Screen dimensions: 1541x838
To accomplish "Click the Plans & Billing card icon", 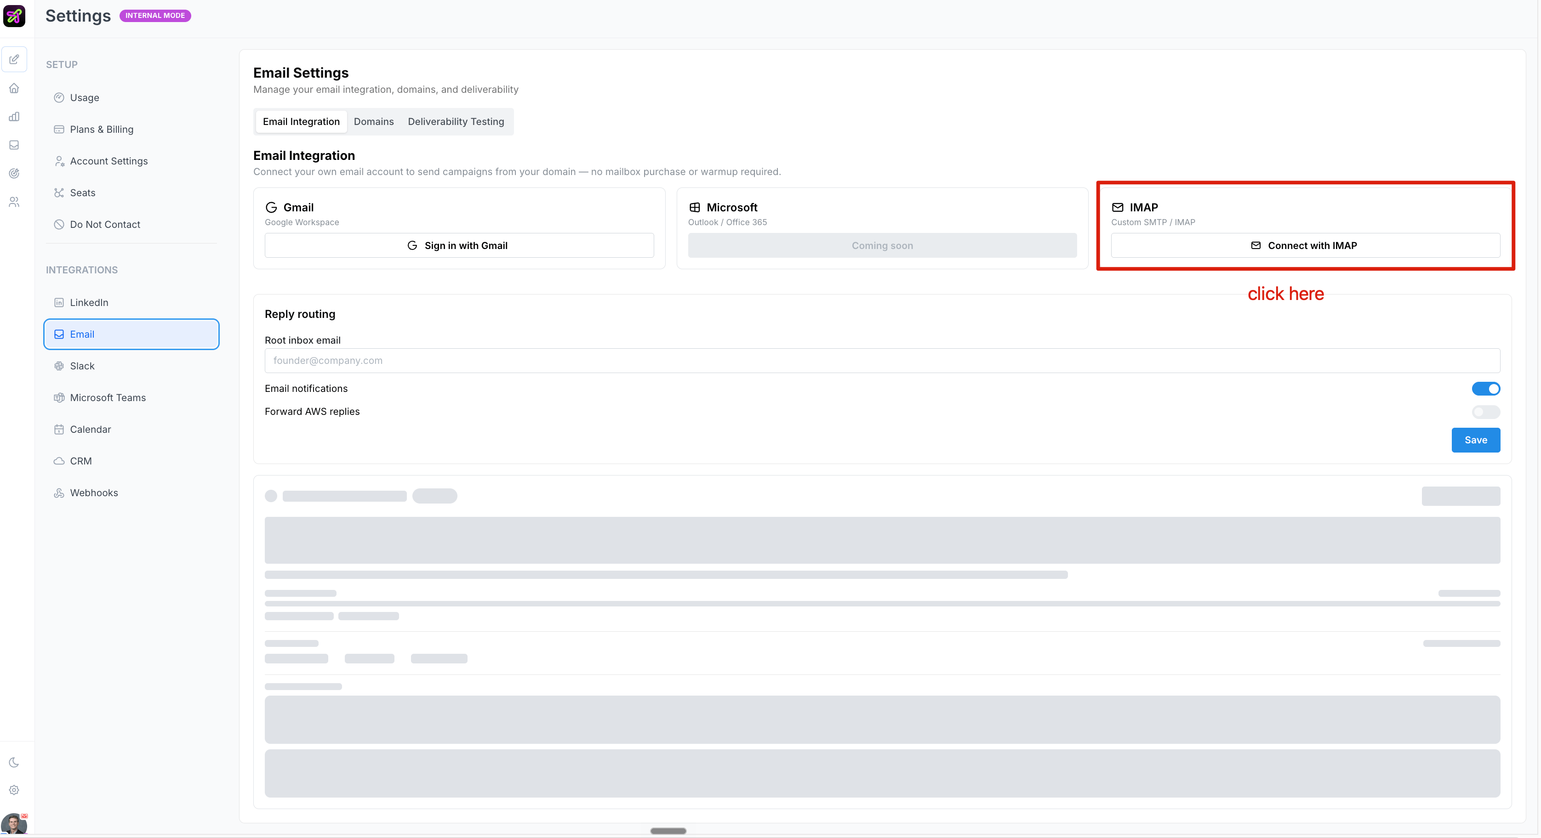I will tap(59, 129).
